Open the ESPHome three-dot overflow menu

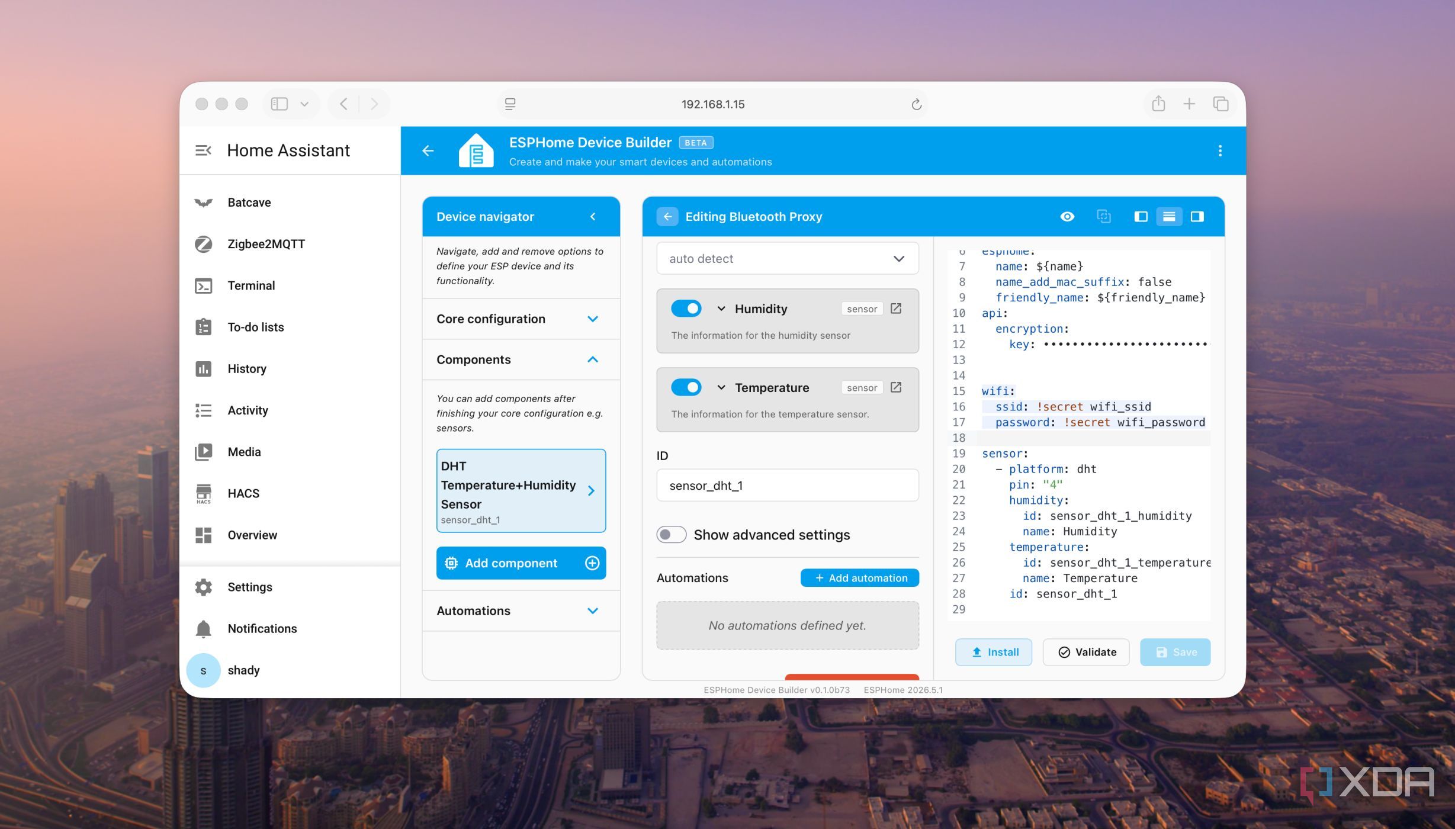coord(1220,150)
